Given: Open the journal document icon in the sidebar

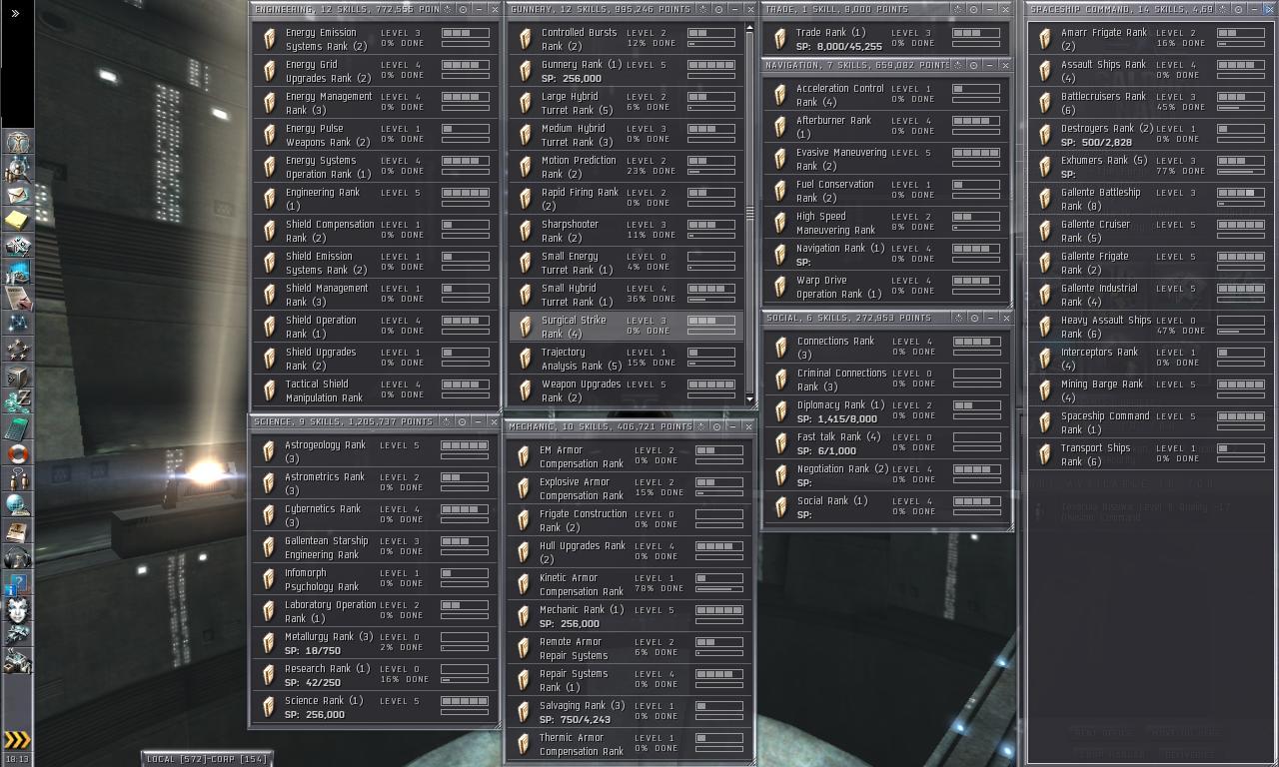Looking at the screenshot, I should click(17, 298).
